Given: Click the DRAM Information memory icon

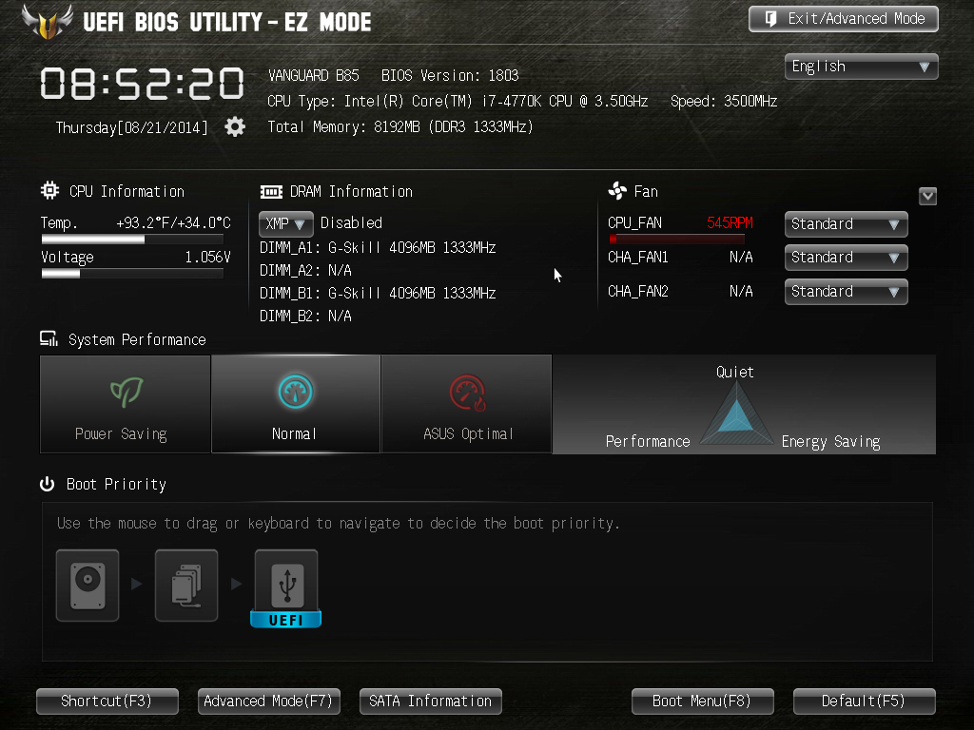Looking at the screenshot, I should pos(271,192).
